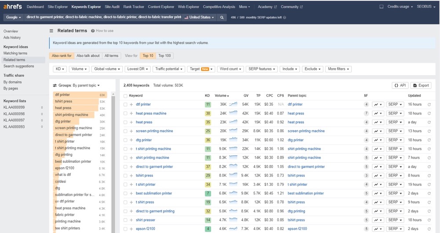Open trend chart button for heat press

(378, 122)
